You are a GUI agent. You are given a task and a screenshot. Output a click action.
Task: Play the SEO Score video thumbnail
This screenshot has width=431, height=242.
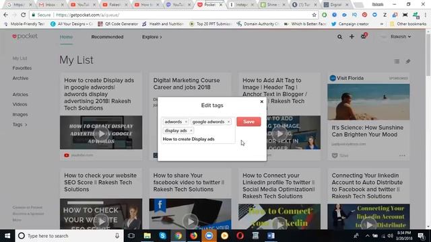tap(101, 214)
